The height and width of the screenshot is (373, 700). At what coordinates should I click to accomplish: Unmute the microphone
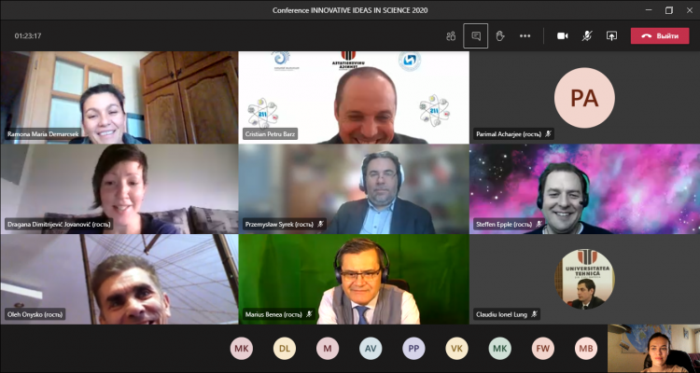click(587, 35)
